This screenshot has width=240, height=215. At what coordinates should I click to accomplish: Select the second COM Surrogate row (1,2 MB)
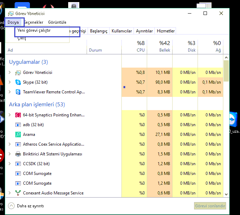114,183
